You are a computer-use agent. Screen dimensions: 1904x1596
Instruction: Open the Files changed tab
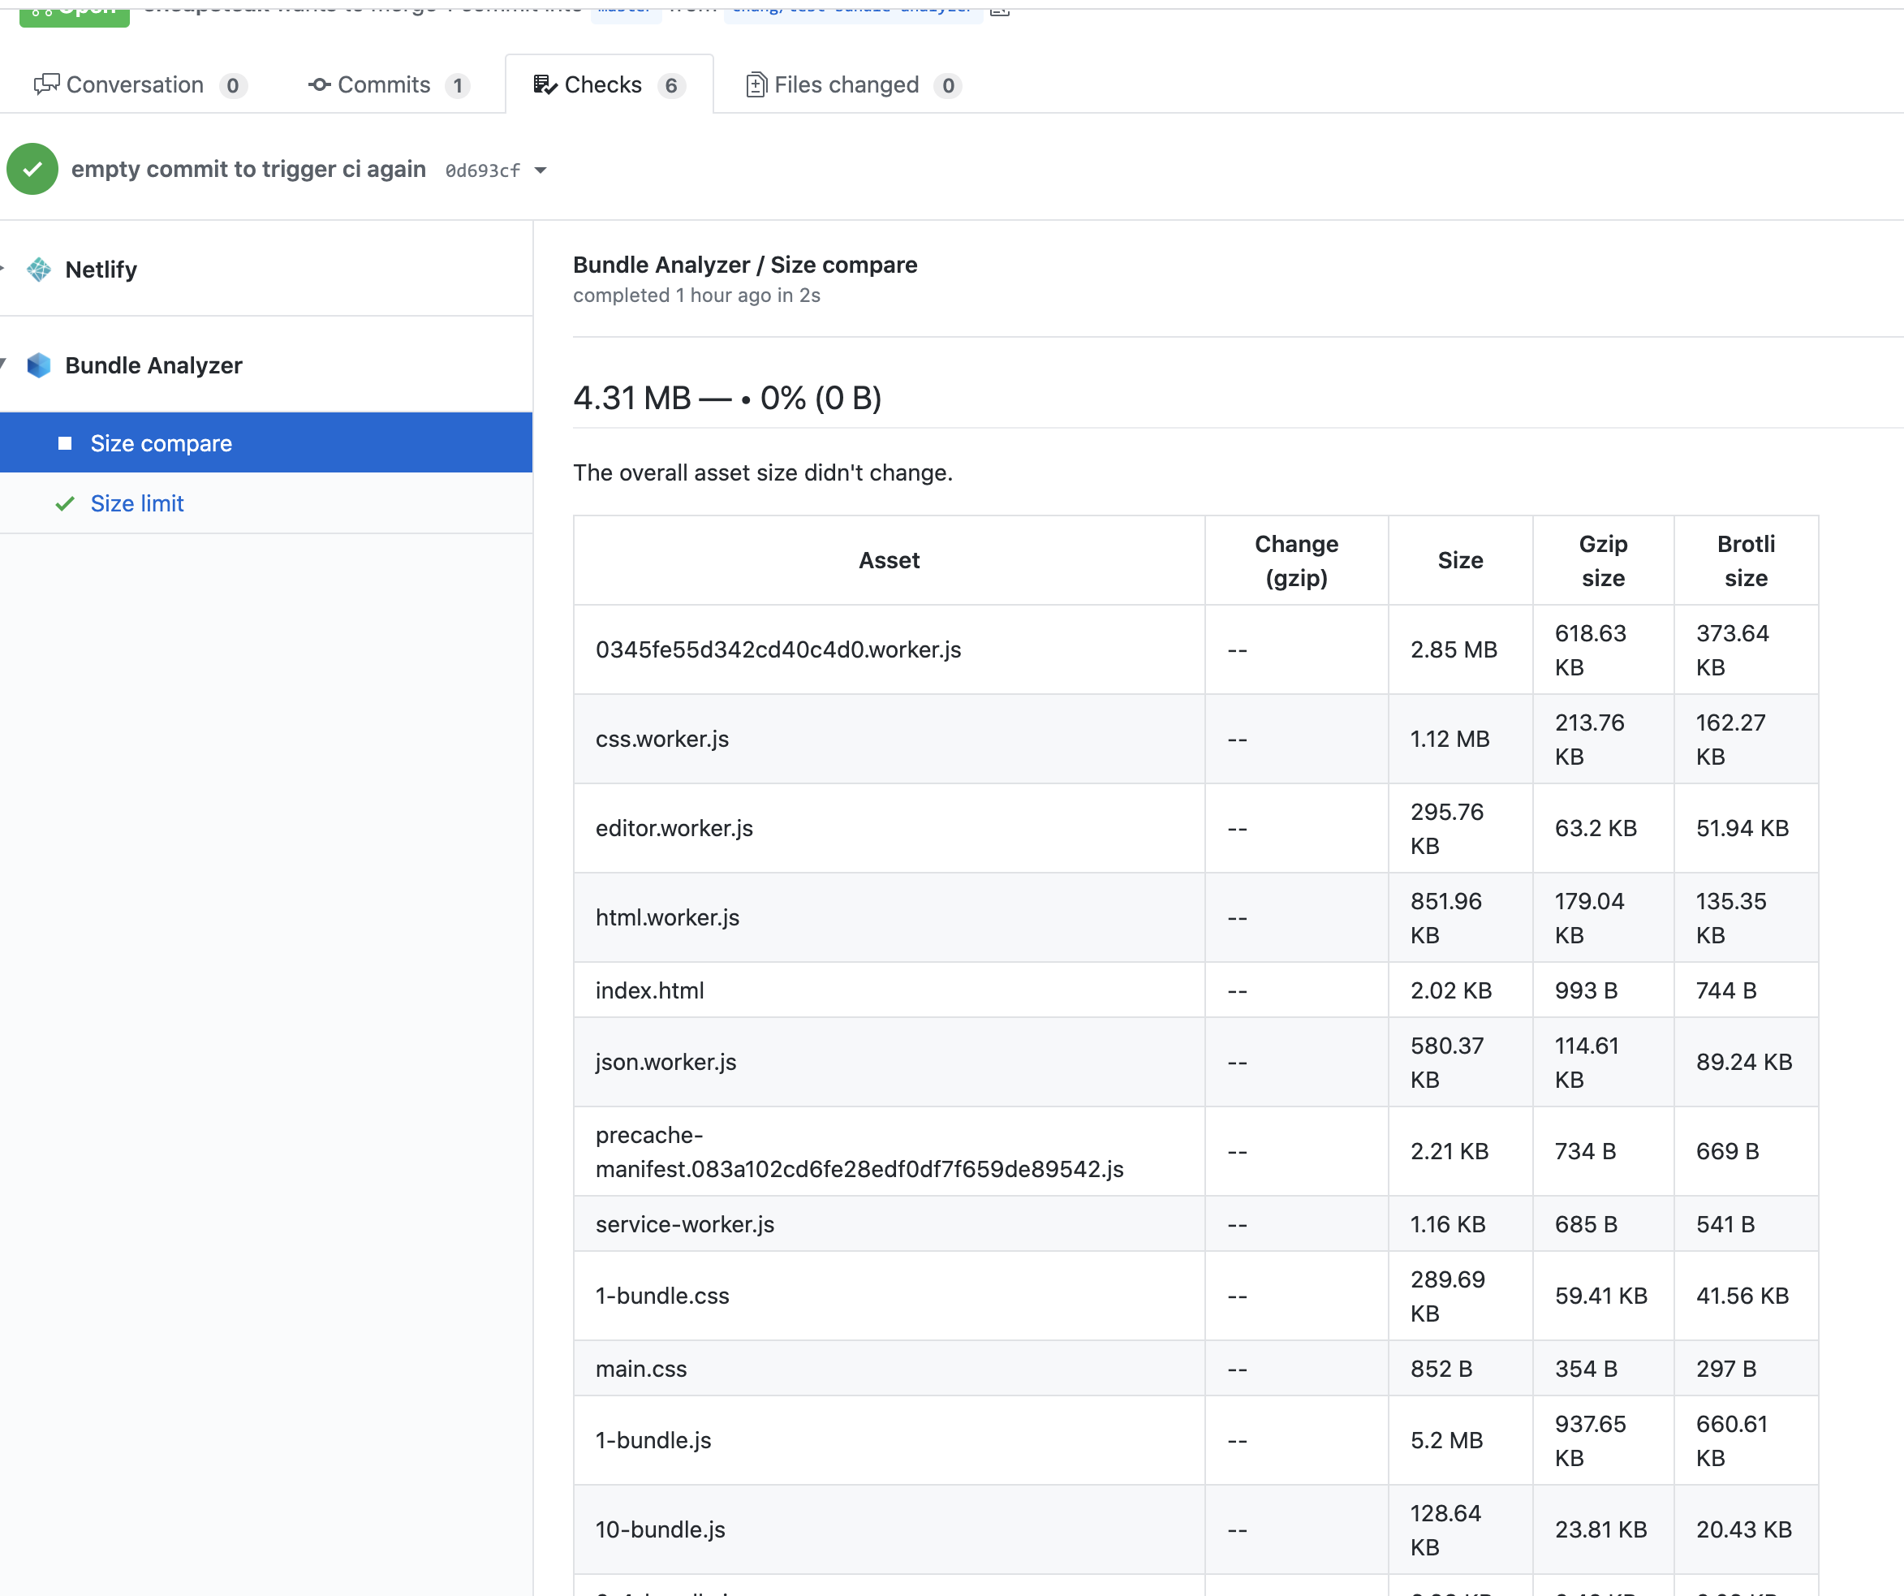pos(846,85)
